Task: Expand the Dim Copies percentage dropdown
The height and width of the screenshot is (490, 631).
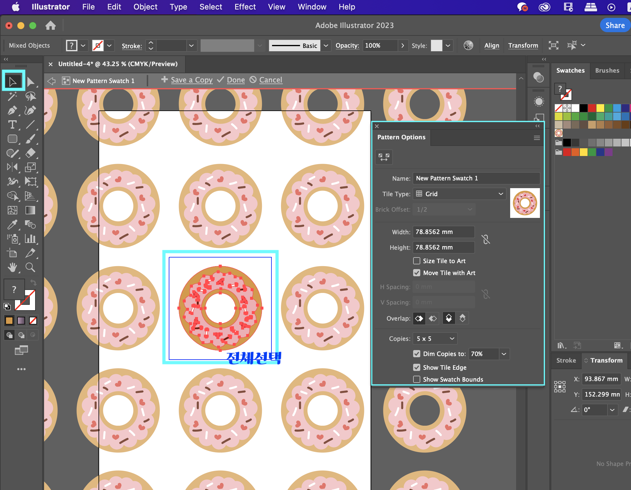Action: pyautogui.click(x=504, y=354)
